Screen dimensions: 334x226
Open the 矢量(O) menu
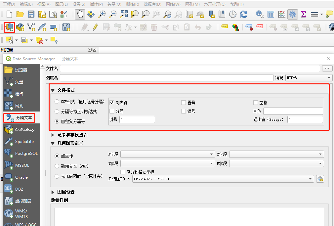click(114, 4)
